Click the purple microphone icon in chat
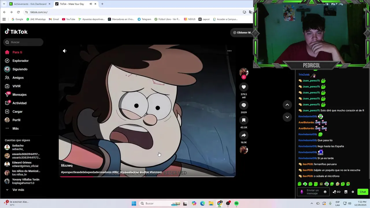This screenshot has width=370, height=208. point(302,192)
